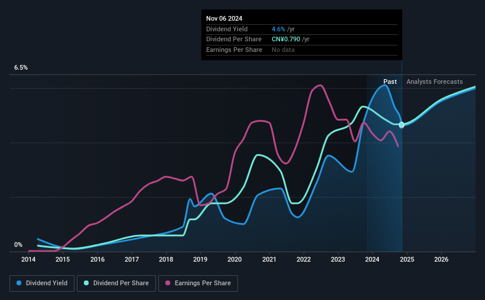
Task: Click the highlighted data point marker at Nov 2024
Action: point(402,125)
